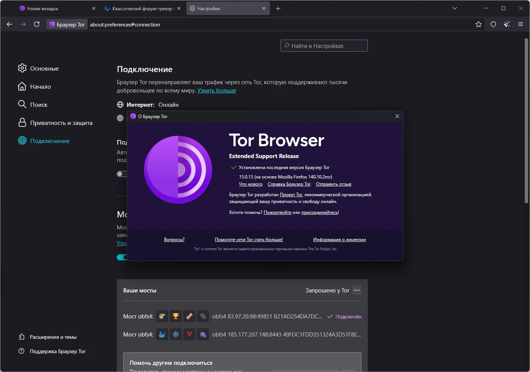Open Информация о лицензии link
530x372 pixels.
(x=339, y=240)
